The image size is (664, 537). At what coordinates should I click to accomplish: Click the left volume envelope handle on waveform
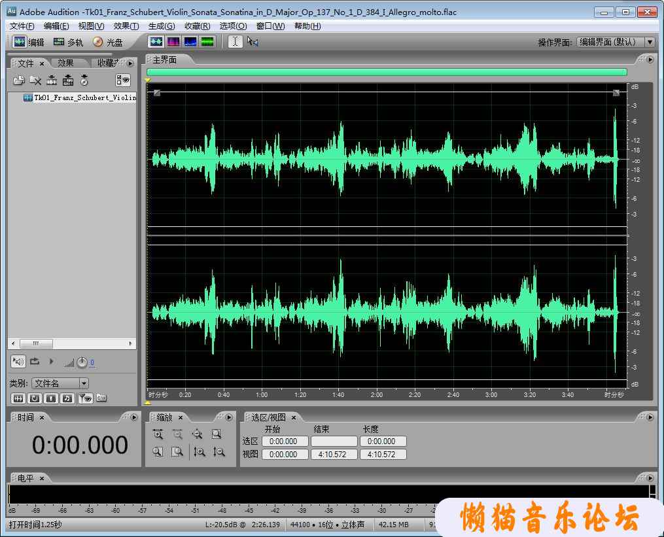[x=157, y=93]
